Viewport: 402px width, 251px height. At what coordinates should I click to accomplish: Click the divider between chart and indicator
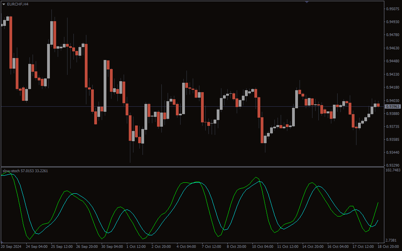[192, 167]
